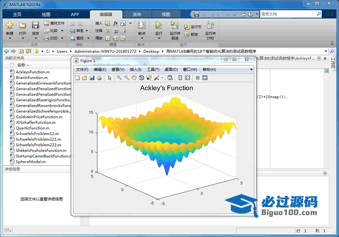Click Run Section (运行节) button
Viewport: 339px width, 237px height.
click(x=192, y=27)
